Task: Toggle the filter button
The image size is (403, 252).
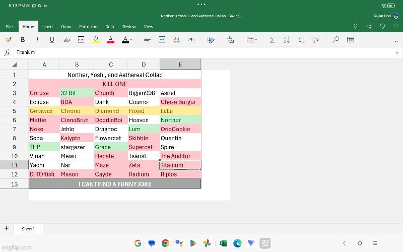Action: [316, 40]
